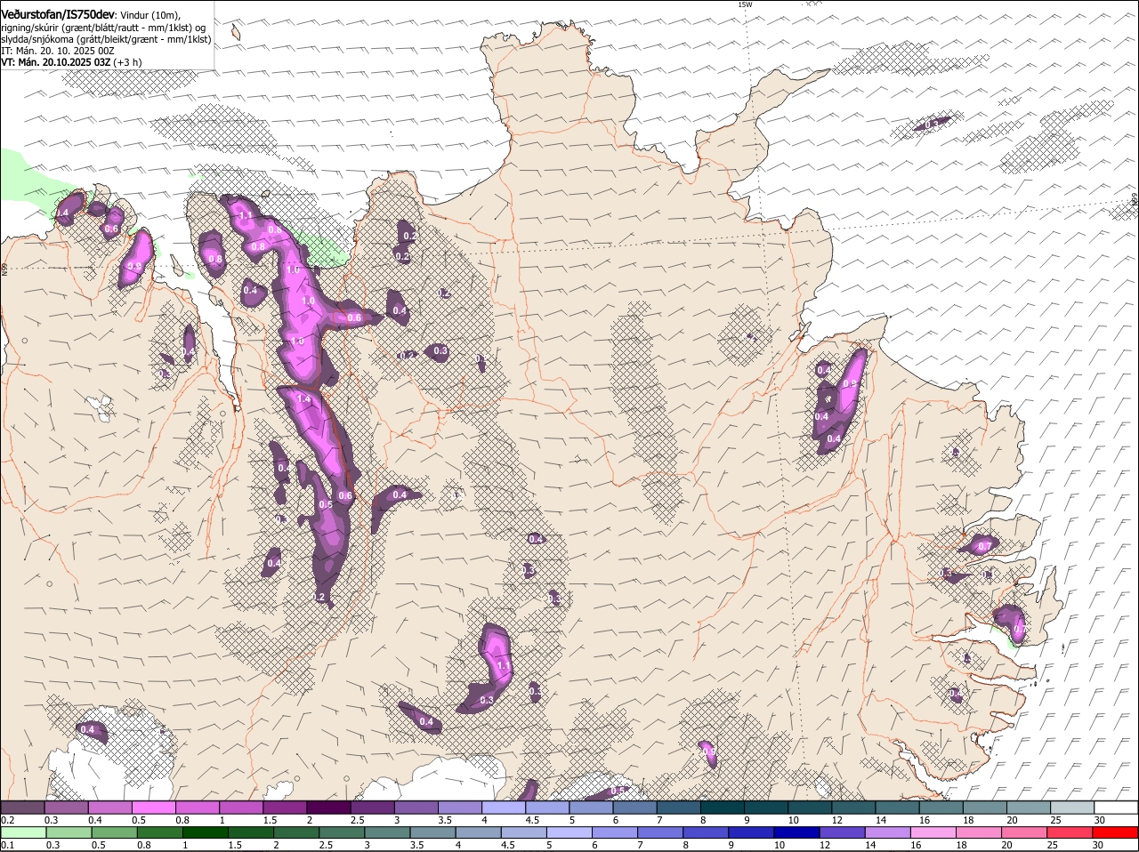Image resolution: width=1139 pixels, height=852 pixels.
Task: Click the '0.2' label under the upper scale
Action: [7, 820]
